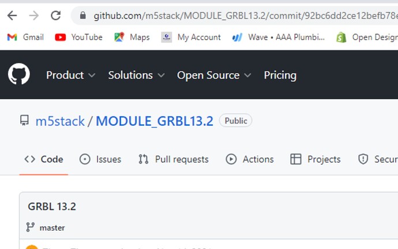Open the Open Design bookmark
The image size is (398, 249).
point(367,37)
